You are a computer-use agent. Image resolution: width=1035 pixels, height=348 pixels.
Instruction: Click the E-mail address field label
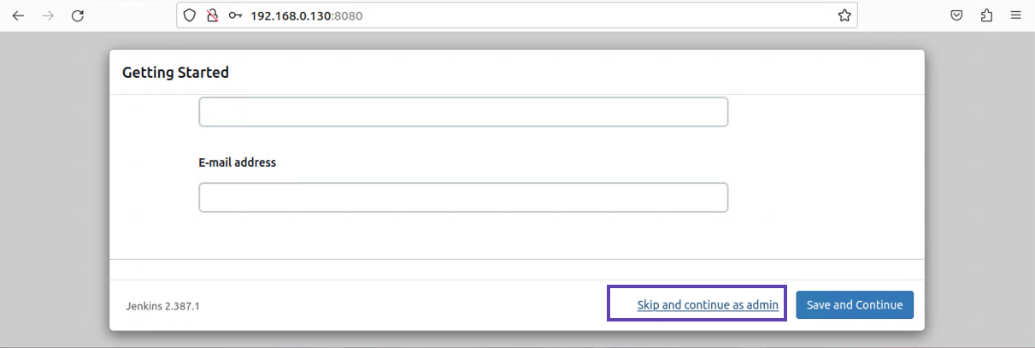tap(238, 162)
